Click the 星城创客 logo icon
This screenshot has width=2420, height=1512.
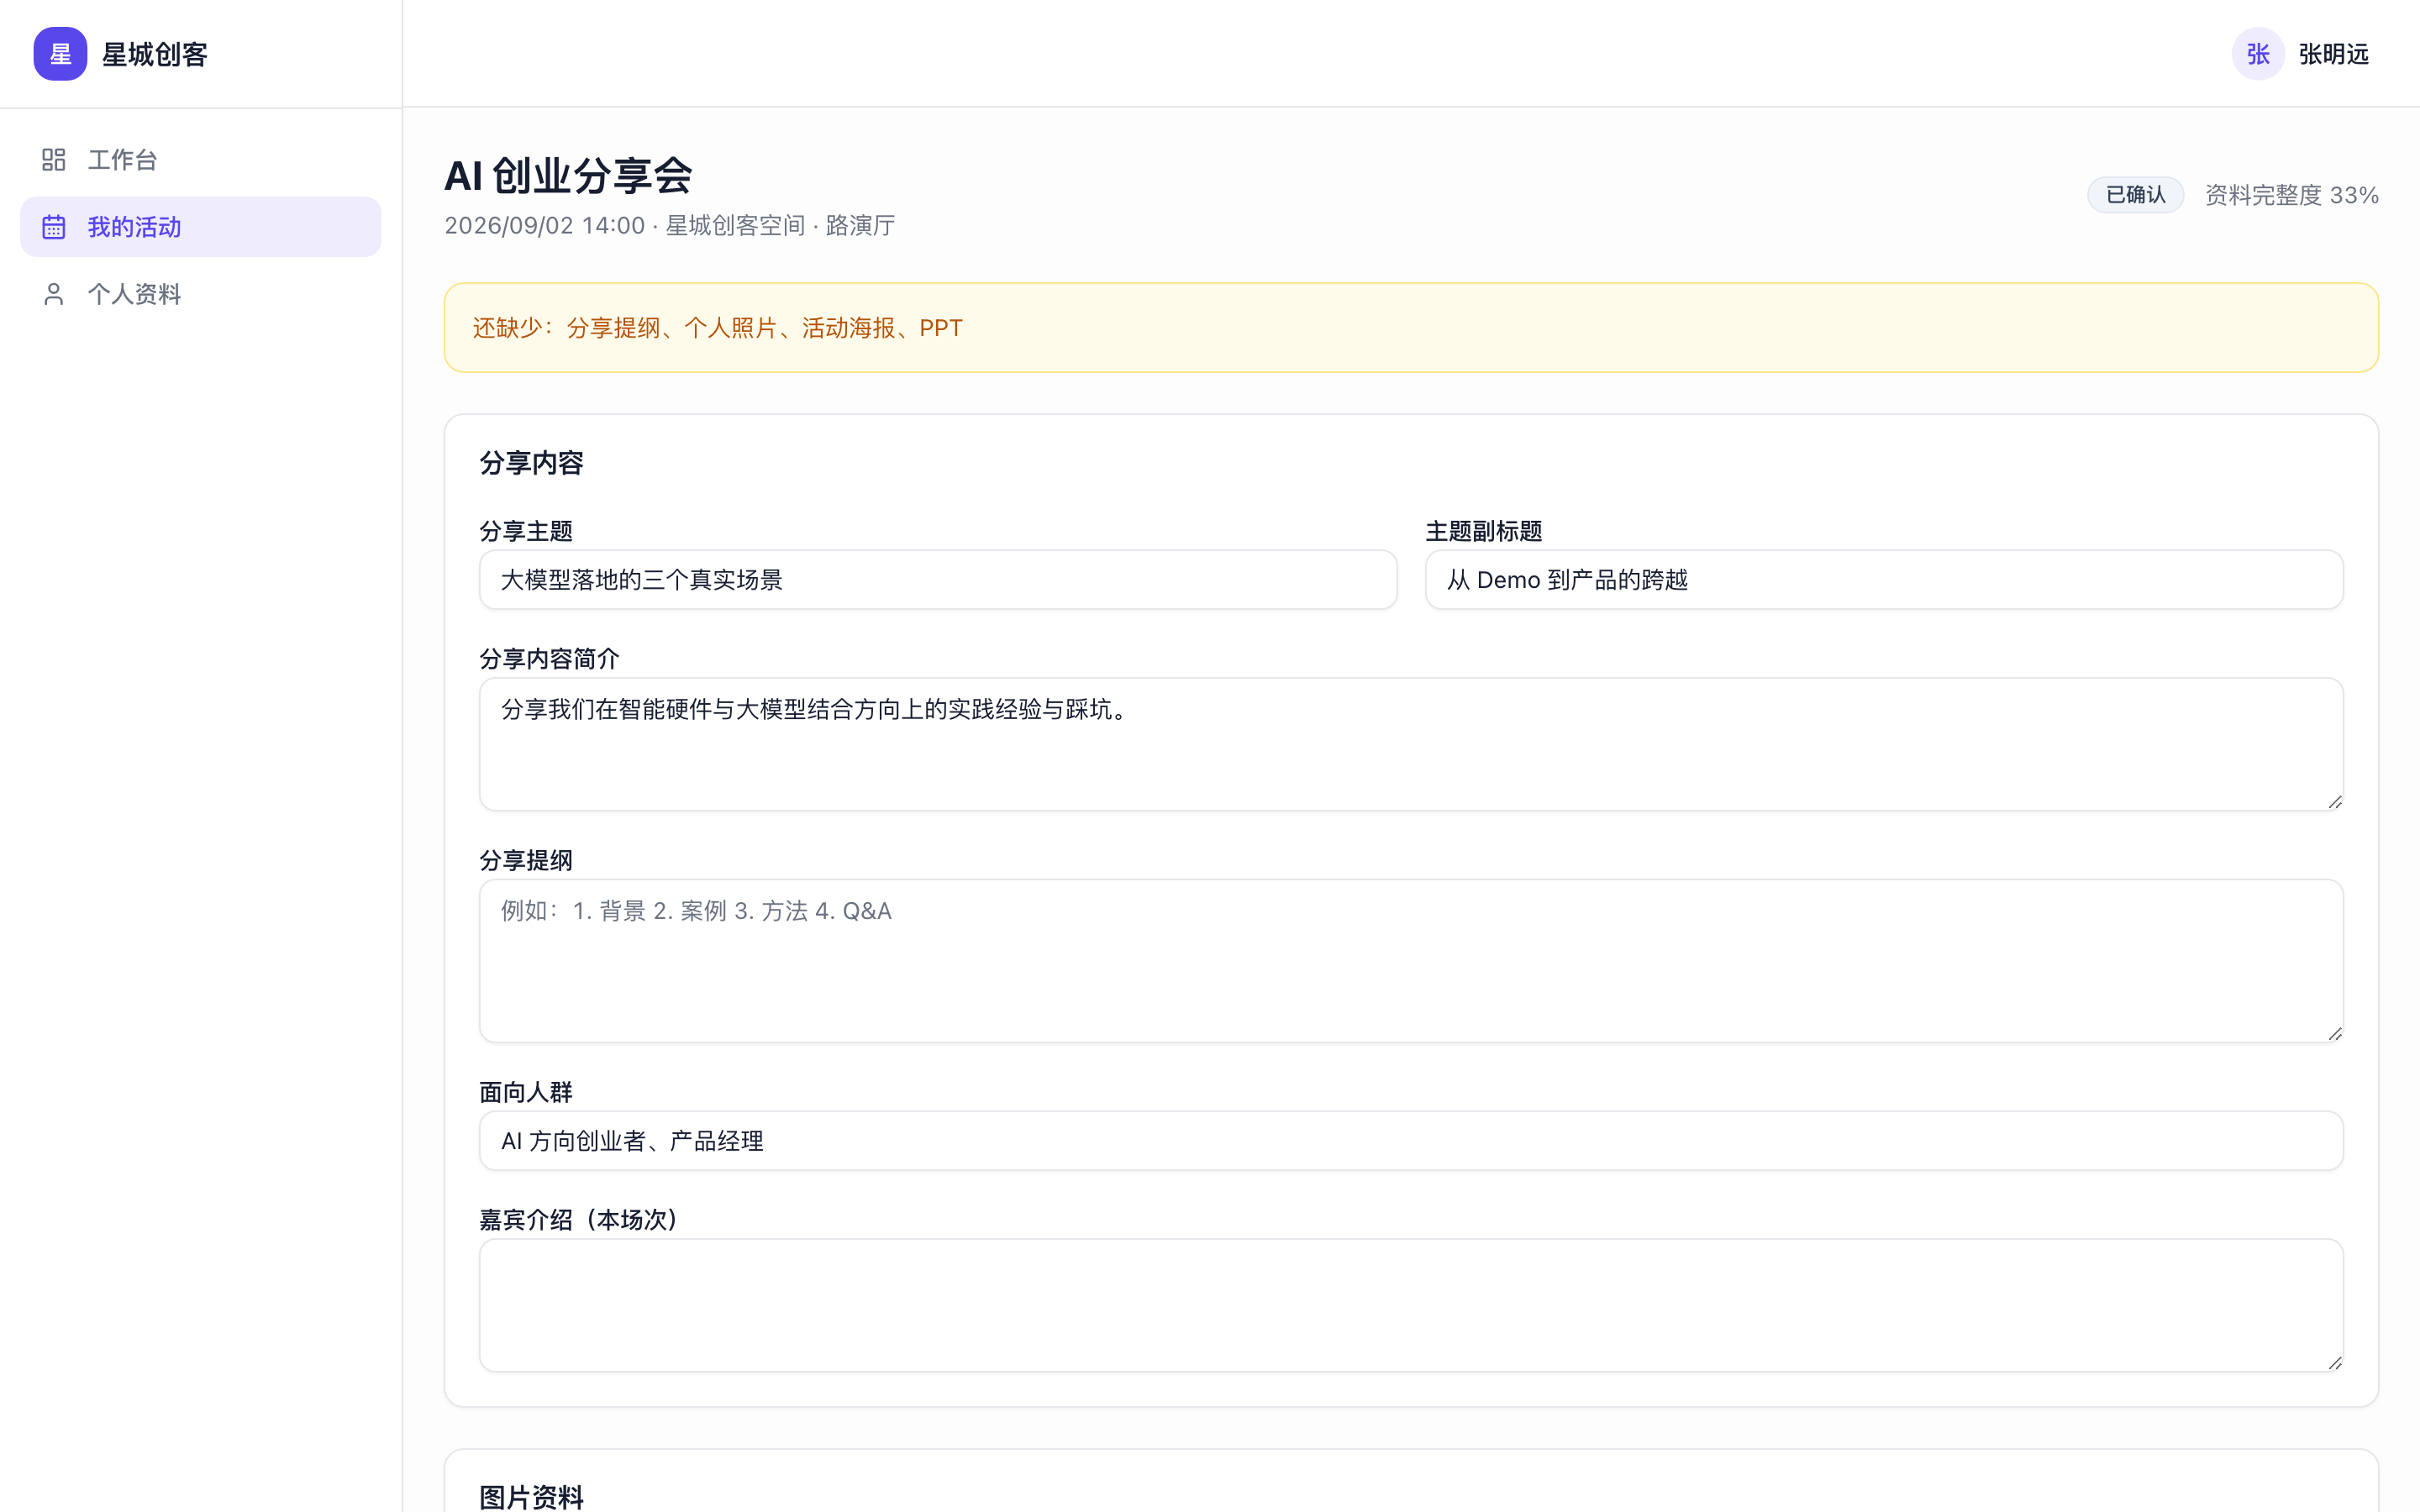click(x=60, y=54)
